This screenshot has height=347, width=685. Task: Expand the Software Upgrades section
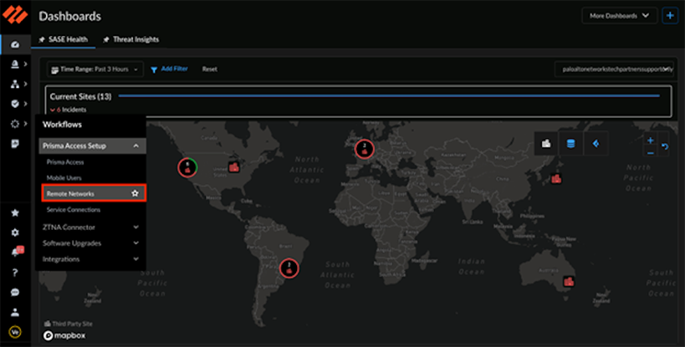coord(135,242)
